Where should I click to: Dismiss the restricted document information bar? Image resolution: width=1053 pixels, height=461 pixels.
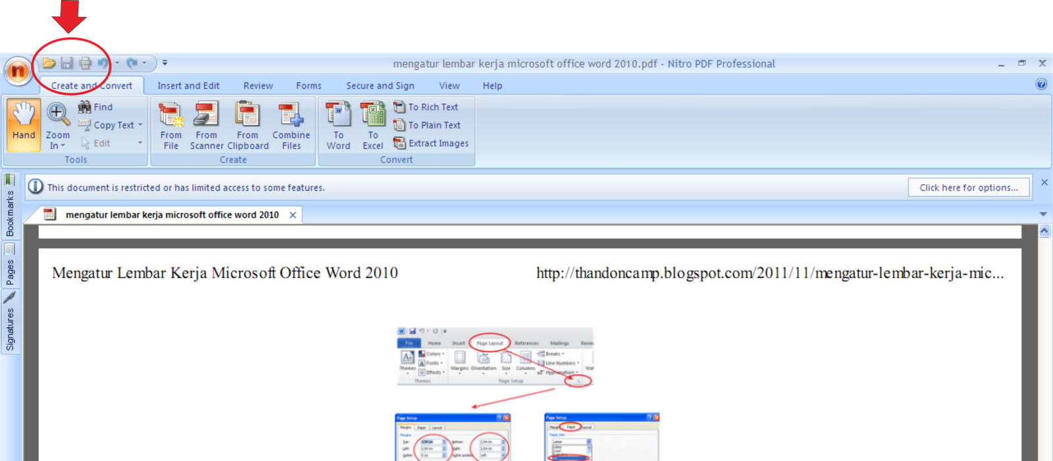1044,182
